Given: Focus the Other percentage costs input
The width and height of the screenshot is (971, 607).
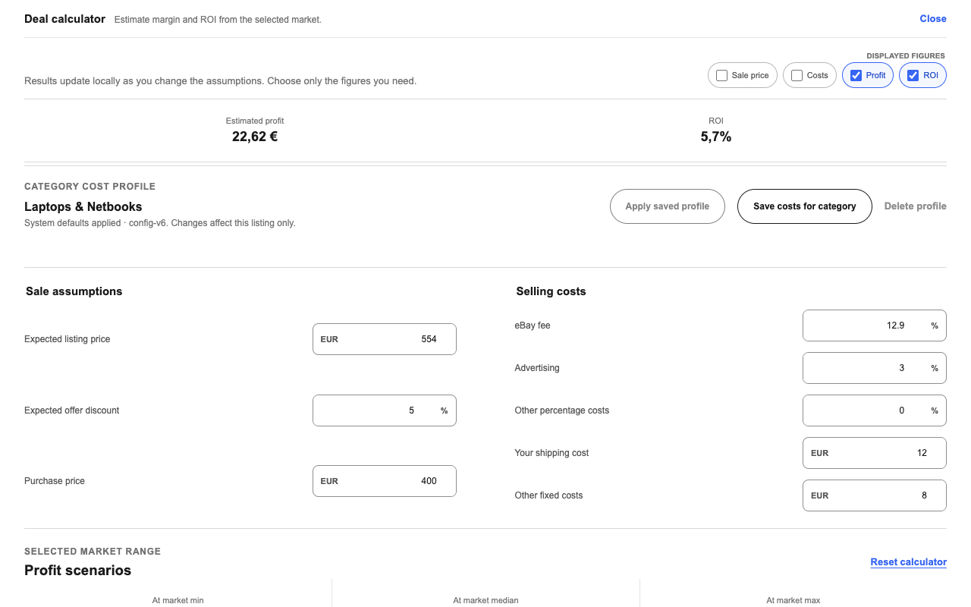Looking at the screenshot, I should tap(875, 410).
